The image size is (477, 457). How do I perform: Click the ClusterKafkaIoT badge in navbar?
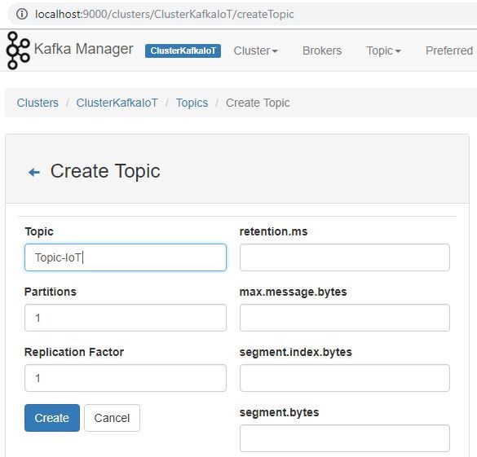tap(183, 51)
